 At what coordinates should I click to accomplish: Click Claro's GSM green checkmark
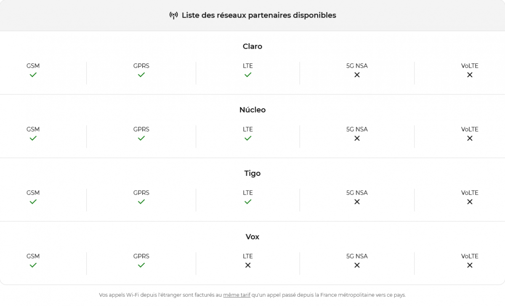(33, 75)
